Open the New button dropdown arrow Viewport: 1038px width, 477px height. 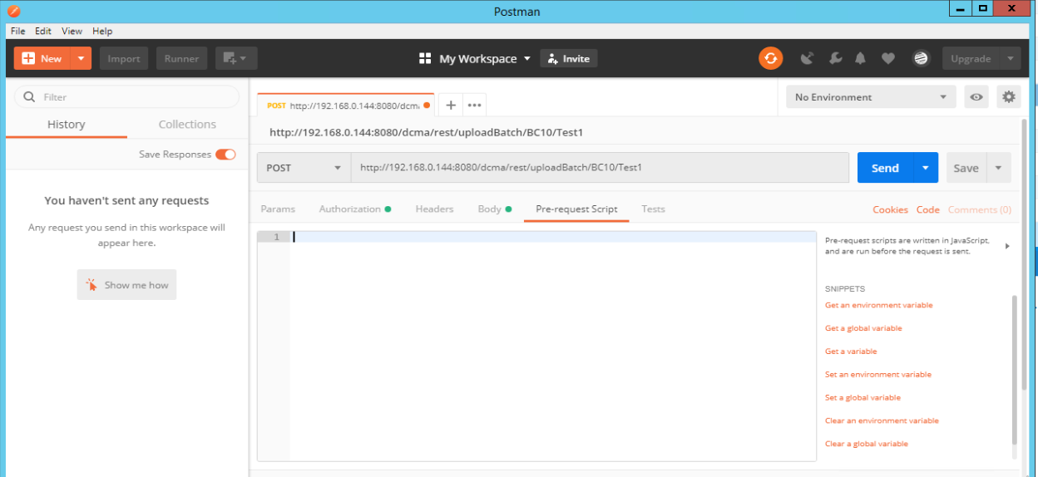81,58
